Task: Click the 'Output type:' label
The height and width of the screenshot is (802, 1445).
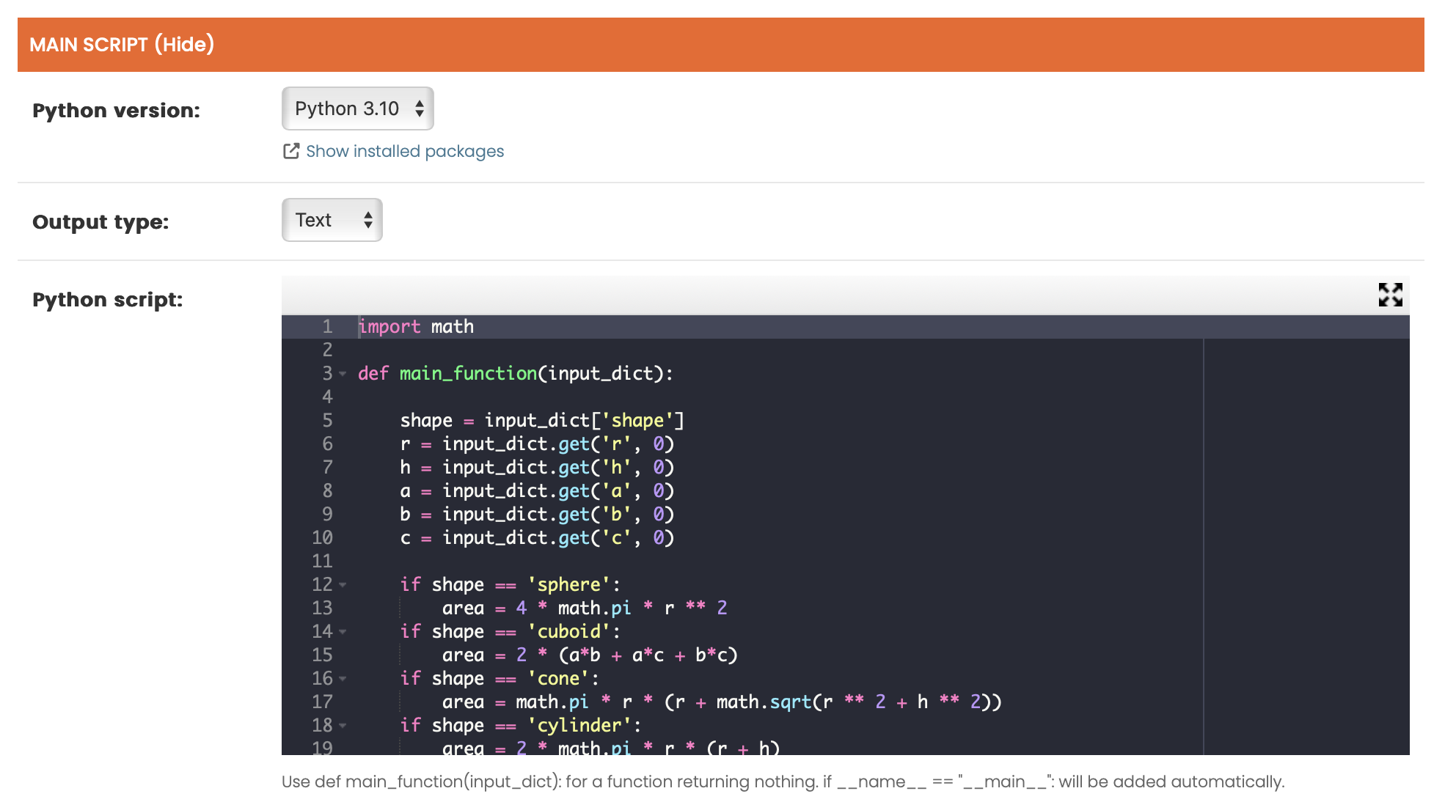Action: pos(100,222)
